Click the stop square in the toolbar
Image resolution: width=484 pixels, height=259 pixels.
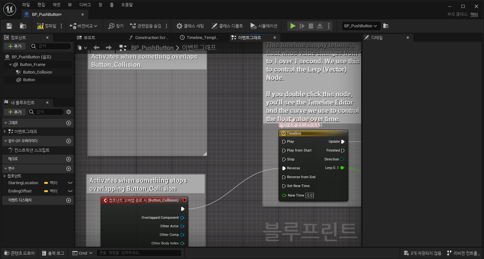tap(311, 26)
